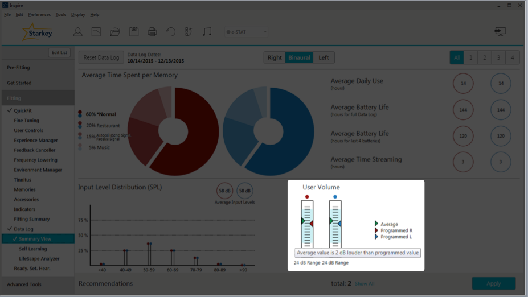Collapse the Fitting section header
Viewport: 528px width, 297px height.
[x=38, y=98]
